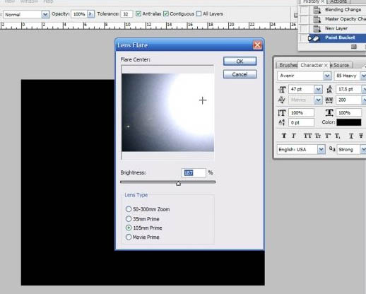Image resolution: width=366 pixels, height=294 pixels.
Task: Click the font size icon beside 47 pt
Action: (x=282, y=90)
